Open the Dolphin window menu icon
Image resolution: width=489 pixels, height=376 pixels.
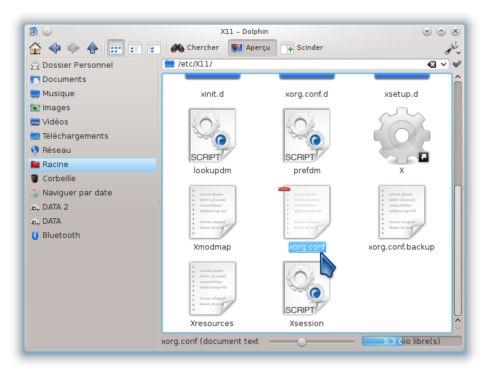[x=33, y=31]
